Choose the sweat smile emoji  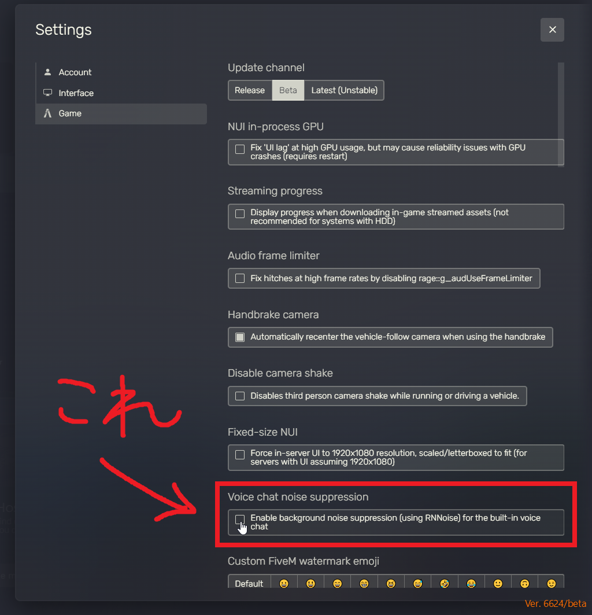(x=417, y=583)
